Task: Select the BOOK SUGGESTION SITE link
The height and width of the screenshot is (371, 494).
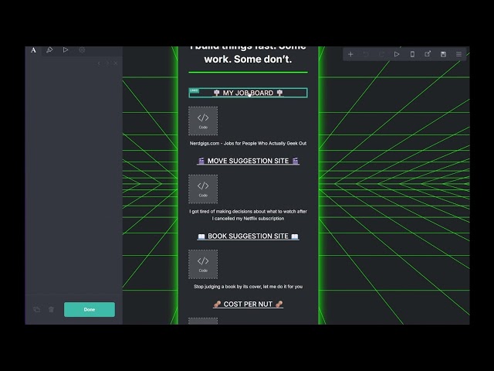Action: (248, 236)
